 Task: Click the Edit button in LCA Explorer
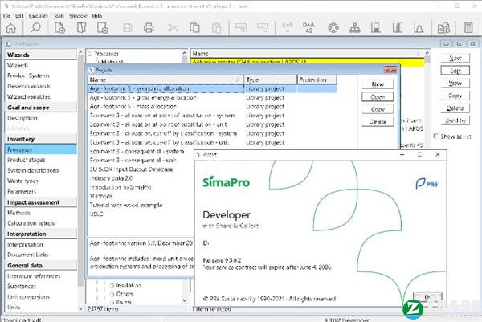[x=455, y=71]
